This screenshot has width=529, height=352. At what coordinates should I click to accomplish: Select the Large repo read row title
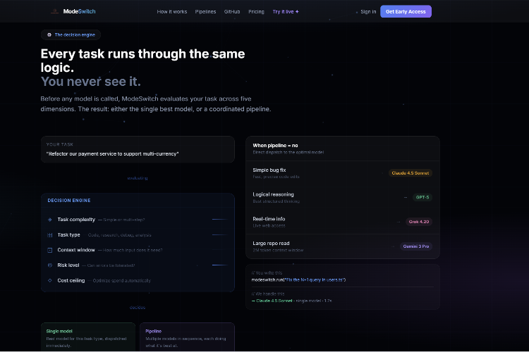click(271, 243)
